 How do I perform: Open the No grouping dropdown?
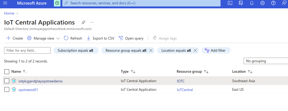[266, 61]
